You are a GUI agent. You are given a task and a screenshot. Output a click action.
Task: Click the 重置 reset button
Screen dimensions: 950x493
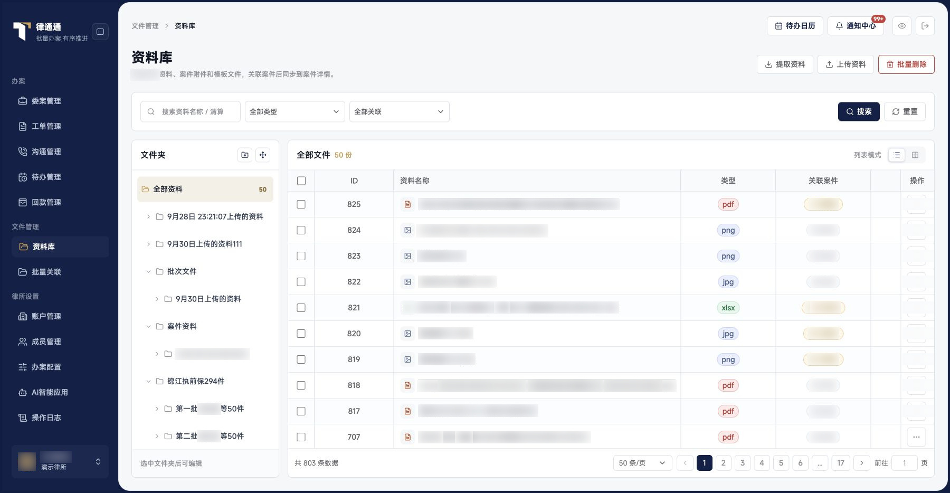pyautogui.click(x=905, y=111)
